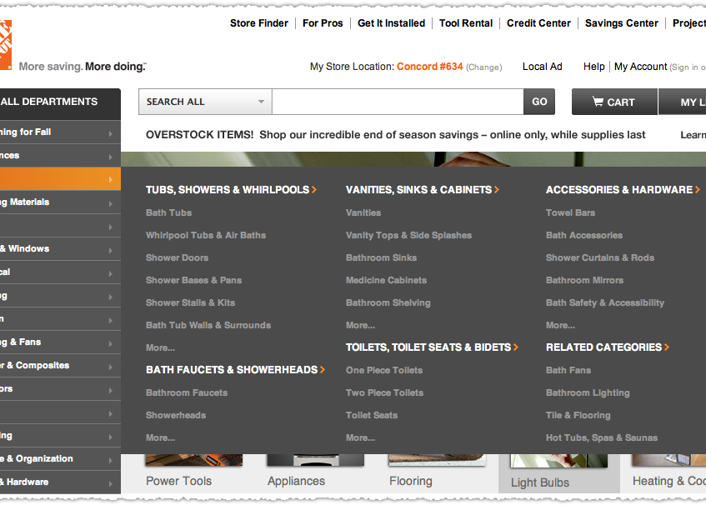706x505 pixels.
Task: Select Bathroom Mirrors link
Action: pos(585,280)
